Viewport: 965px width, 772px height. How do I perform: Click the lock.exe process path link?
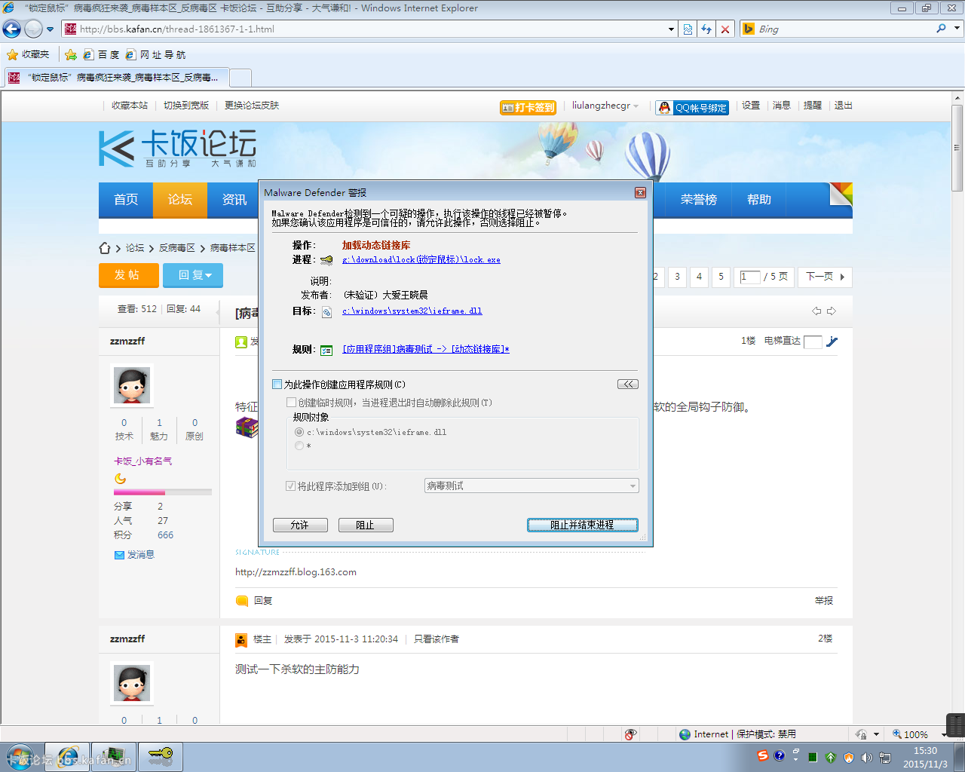[421, 260]
